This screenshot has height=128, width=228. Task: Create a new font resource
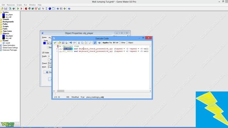pos(43,9)
